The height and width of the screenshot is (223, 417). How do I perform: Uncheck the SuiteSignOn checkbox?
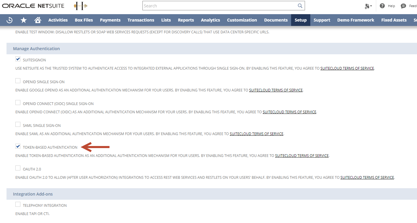(18, 59)
